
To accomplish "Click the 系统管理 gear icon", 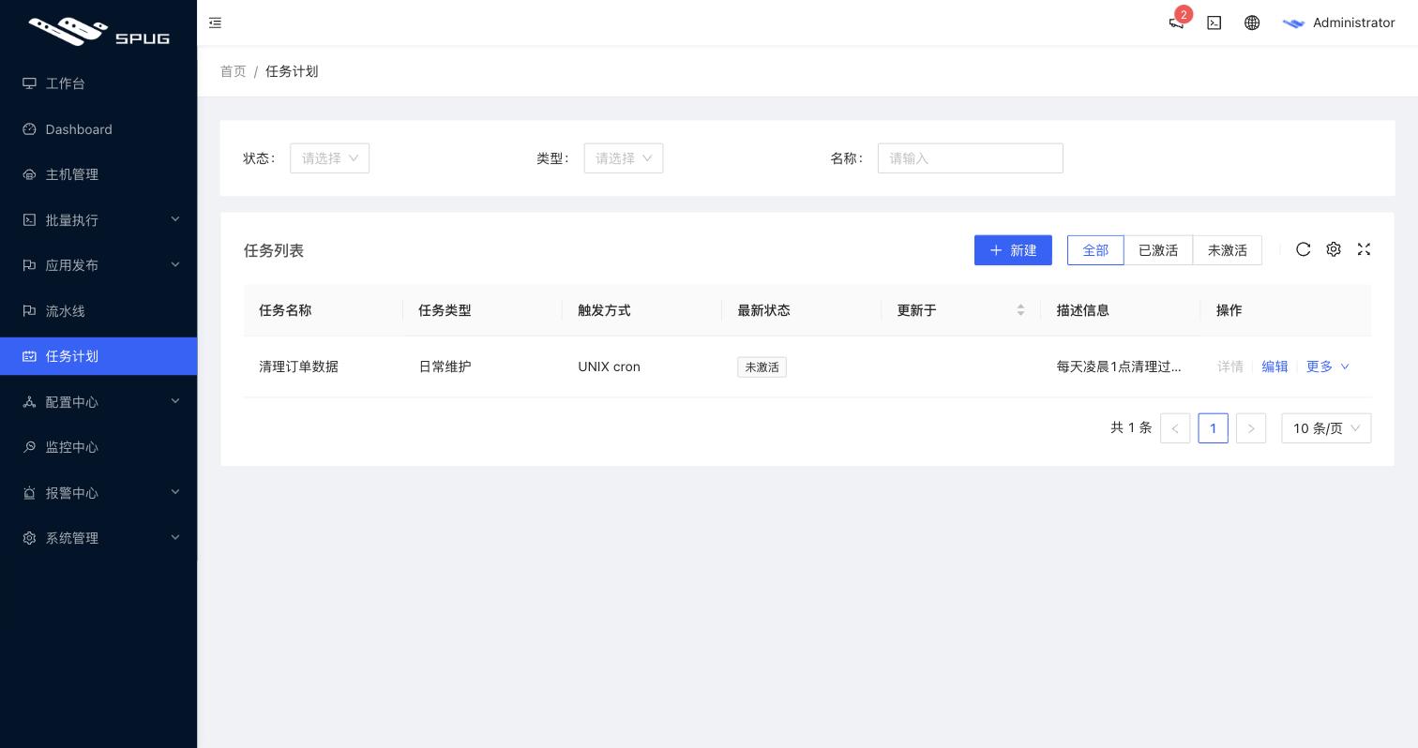I will [x=29, y=538].
